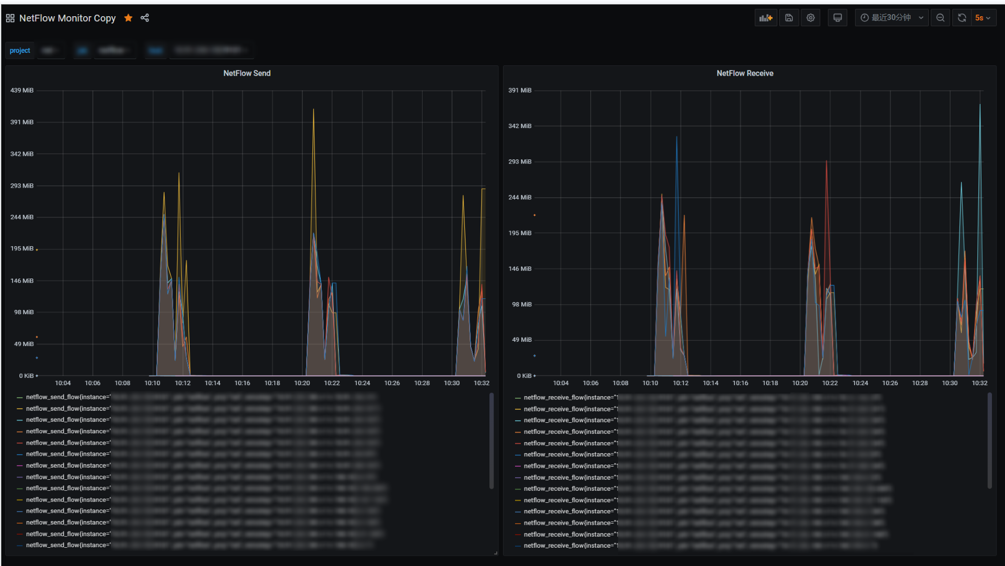Toggle the pink netflow_receive_flow legend series
The image size is (1005, 566).
(518, 466)
